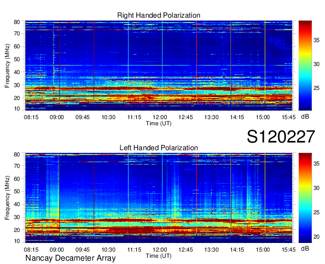325x264 pixels.
Task: Click 35 dB tick on Right Handed colorbar
Action: point(316,40)
